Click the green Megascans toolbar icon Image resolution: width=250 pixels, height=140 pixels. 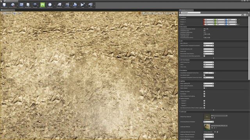43,5
